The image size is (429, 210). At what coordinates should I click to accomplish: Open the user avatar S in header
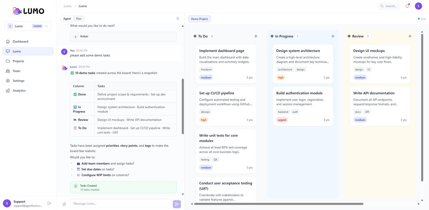418,6
